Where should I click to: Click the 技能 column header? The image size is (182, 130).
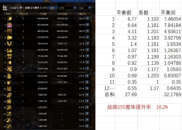(x=8, y=14)
